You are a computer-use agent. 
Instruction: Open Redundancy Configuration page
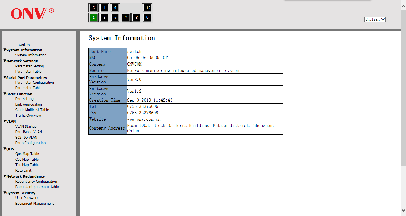[x=36, y=182]
